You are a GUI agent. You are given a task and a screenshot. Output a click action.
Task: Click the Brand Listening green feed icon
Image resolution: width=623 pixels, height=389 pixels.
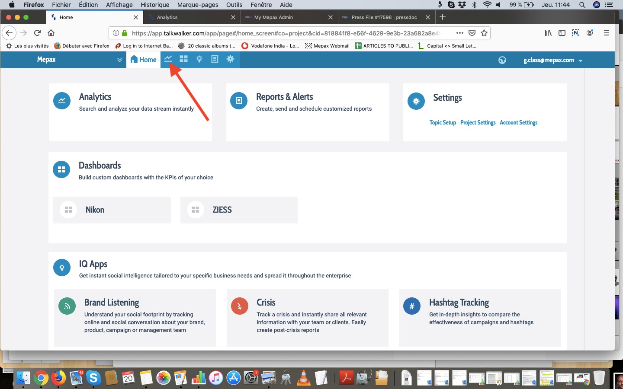pos(67,306)
